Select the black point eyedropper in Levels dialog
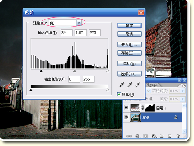Viewport: 194px width, 146px height. (121, 85)
